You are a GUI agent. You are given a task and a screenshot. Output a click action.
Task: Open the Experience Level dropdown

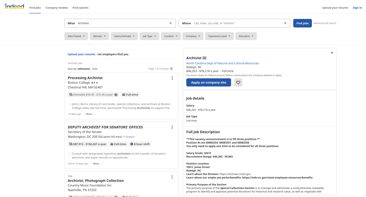[x=219, y=36]
